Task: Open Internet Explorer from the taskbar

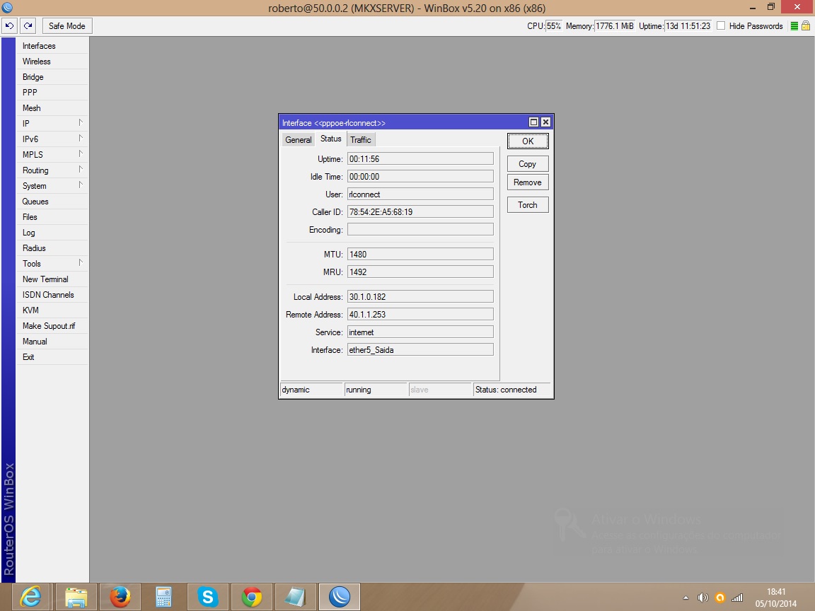Action: [30, 597]
